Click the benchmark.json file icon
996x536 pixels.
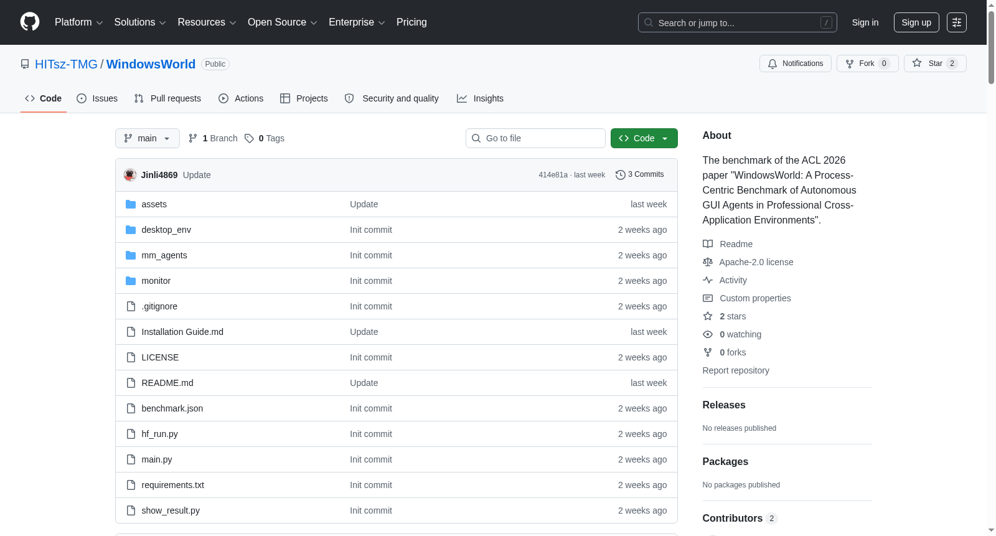click(x=131, y=408)
